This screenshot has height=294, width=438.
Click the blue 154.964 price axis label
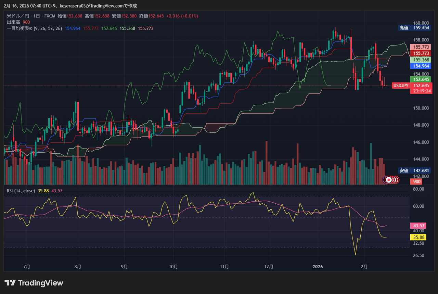pos(421,66)
